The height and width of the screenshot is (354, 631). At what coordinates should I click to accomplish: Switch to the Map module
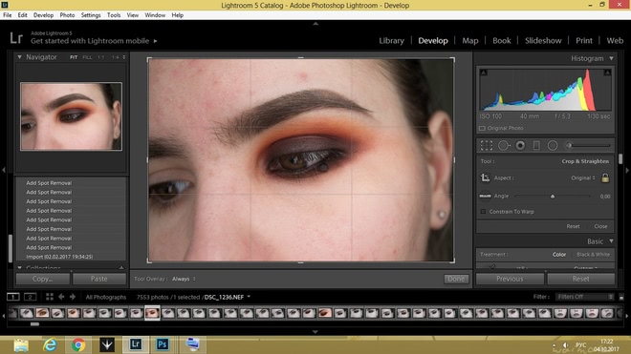coord(470,41)
